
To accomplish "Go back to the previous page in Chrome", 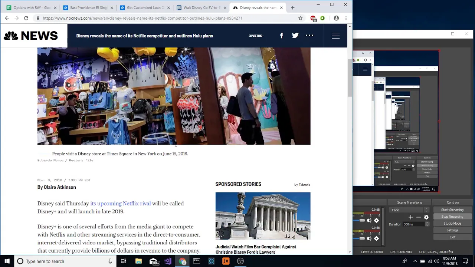I will click(x=7, y=18).
